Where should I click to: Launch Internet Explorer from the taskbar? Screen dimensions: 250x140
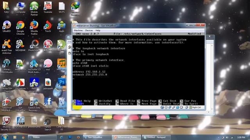tap(61, 137)
